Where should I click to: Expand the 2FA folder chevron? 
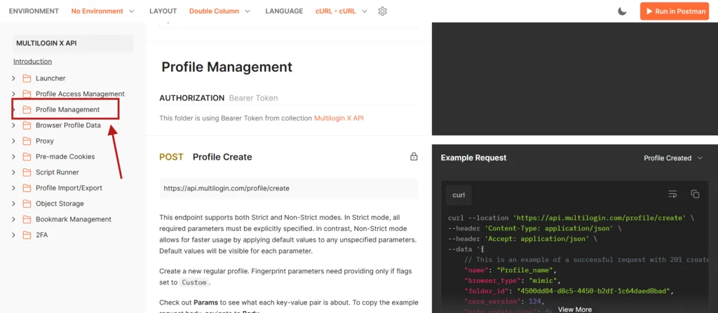click(14, 235)
